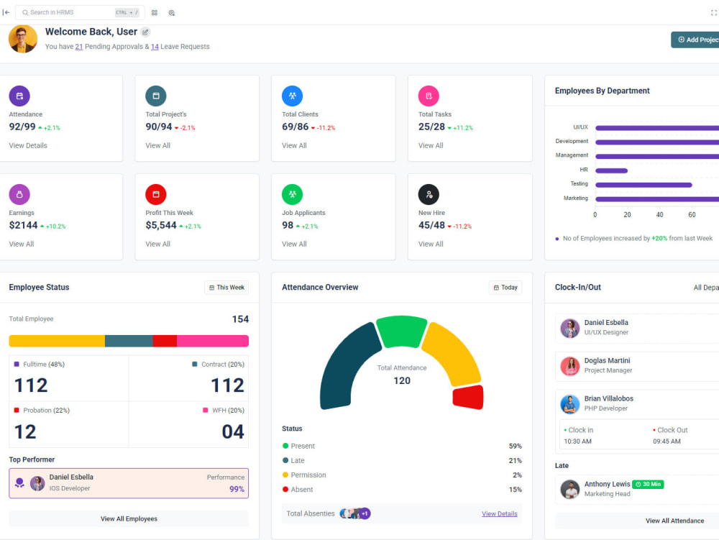
Task: Click the red Probation segment of the employee bar
Action: [x=165, y=341]
